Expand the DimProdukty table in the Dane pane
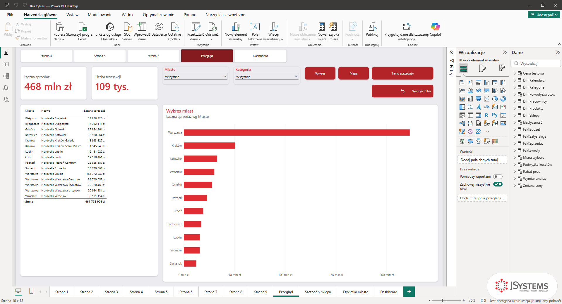This screenshot has width=562, height=304. coord(515,108)
